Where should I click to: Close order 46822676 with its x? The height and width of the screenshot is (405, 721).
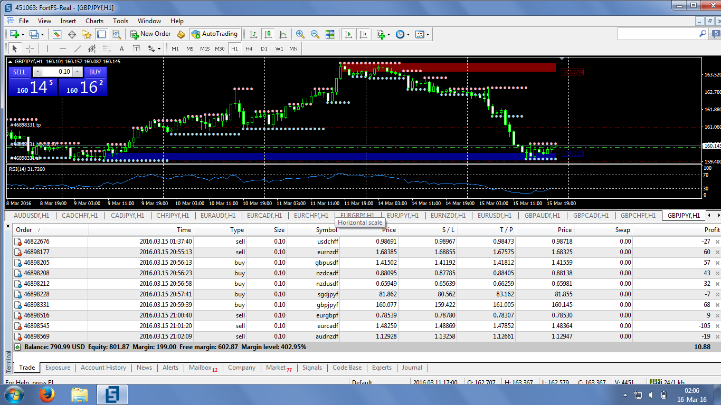pos(717,242)
